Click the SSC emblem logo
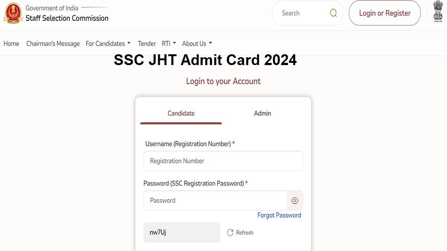This screenshot has height=251, width=447. (x=13, y=13)
